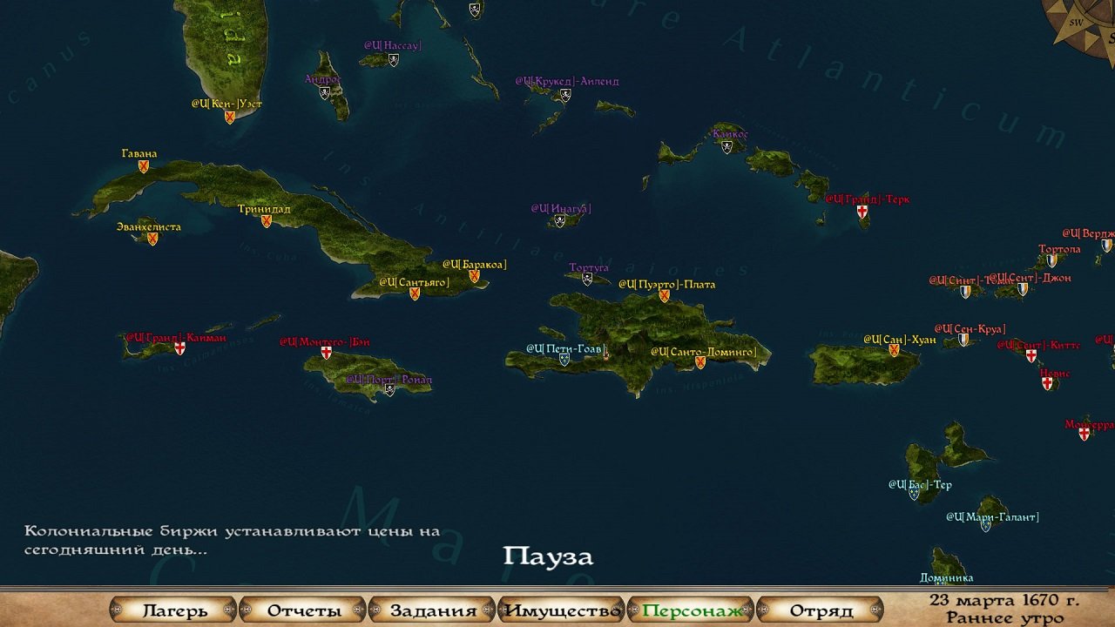Click the Нассау pirate town icon

[x=394, y=60]
